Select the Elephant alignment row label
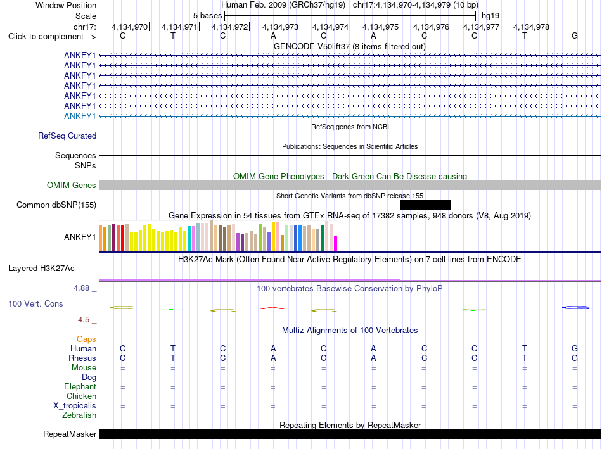Image resolution: width=602 pixels, height=449 pixels. coord(80,386)
